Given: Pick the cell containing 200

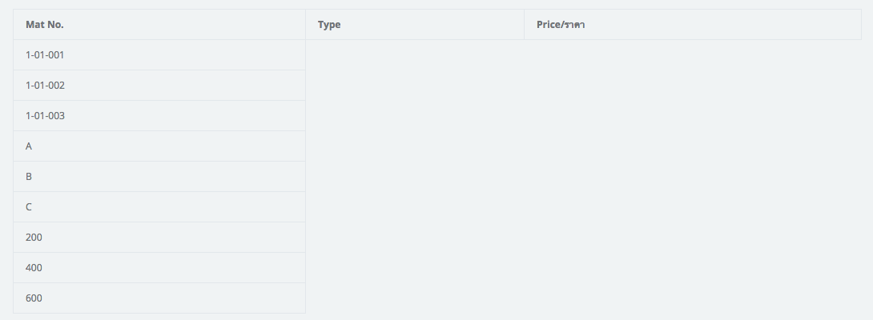Looking at the screenshot, I should tap(159, 237).
